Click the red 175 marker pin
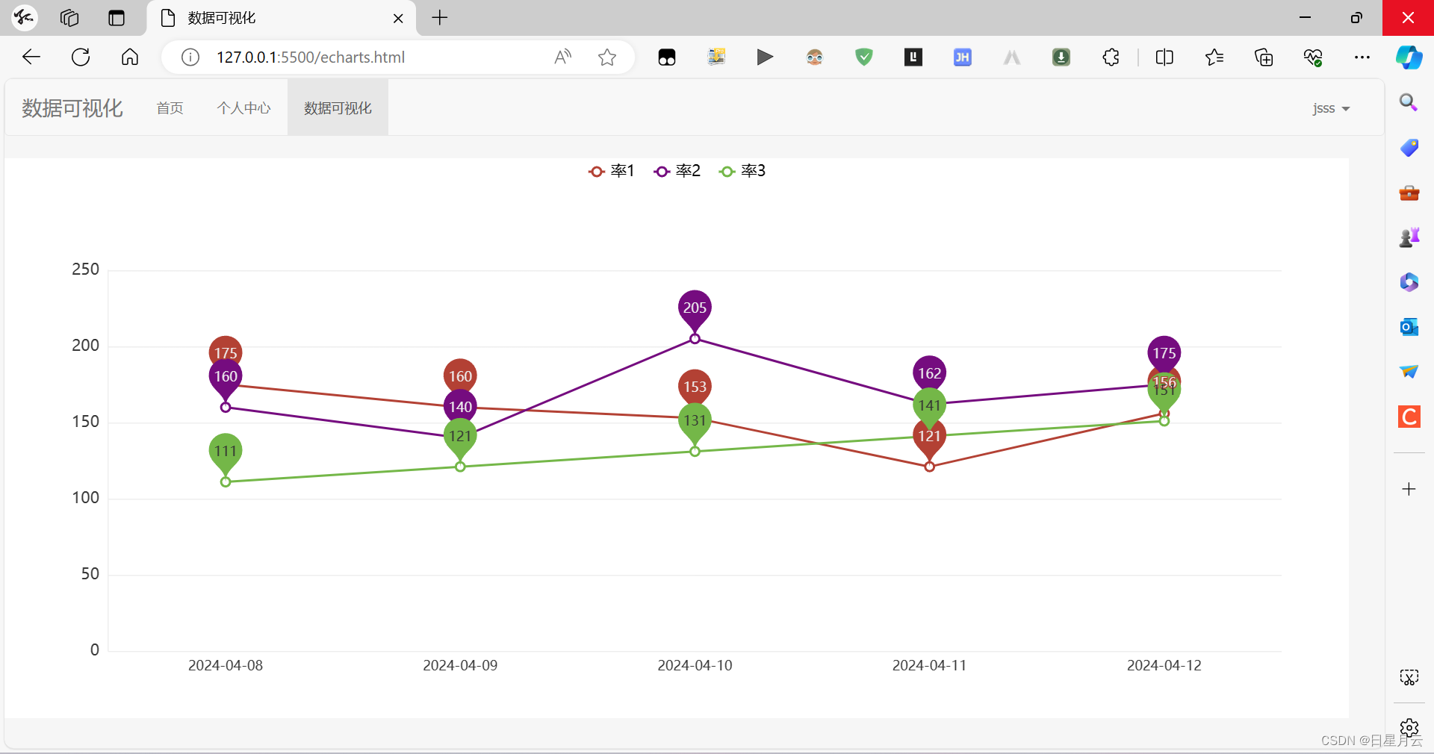The height and width of the screenshot is (754, 1434). [226, 349]
